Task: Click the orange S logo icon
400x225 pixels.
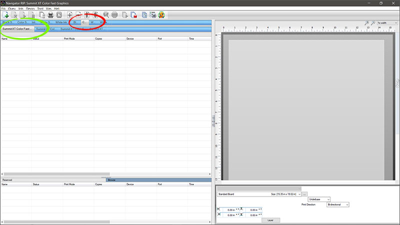Action: (x=161, y=15)
